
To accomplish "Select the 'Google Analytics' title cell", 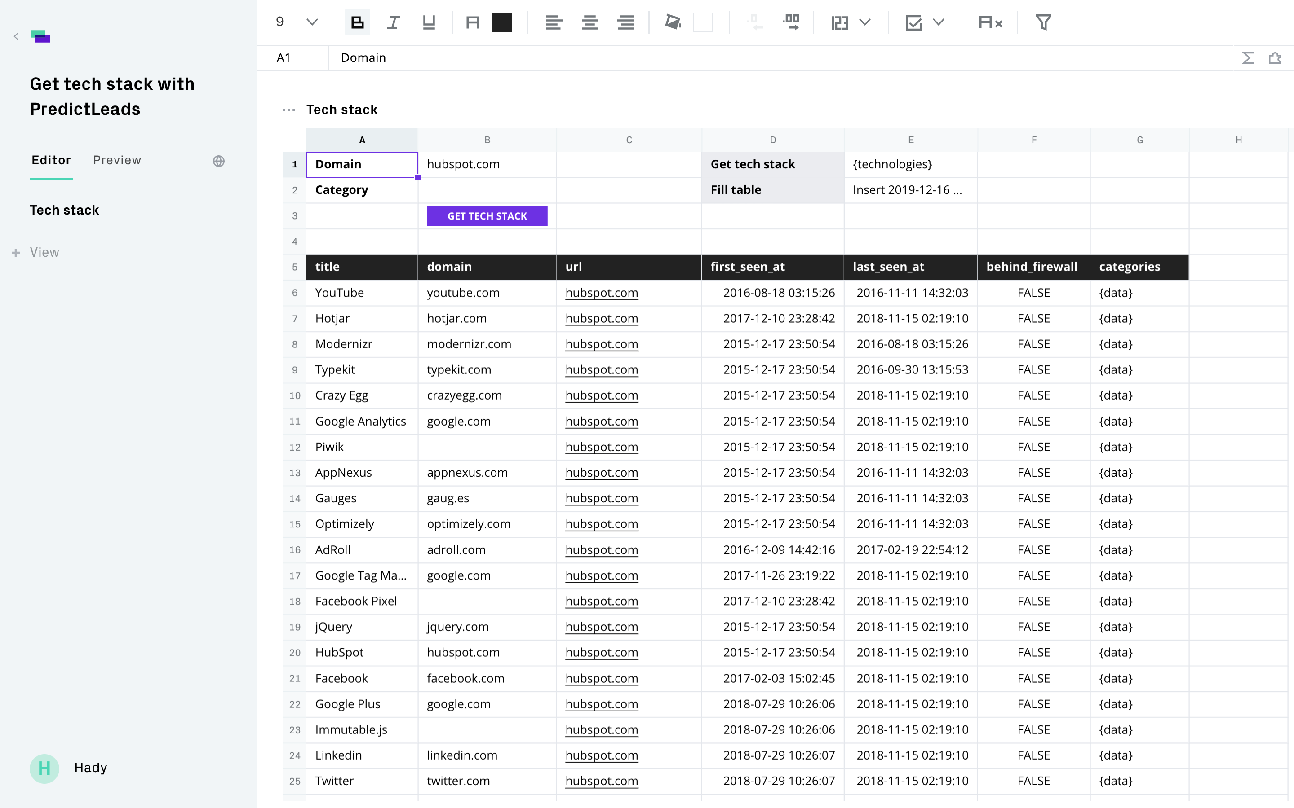I will click(x=362, y=421).
